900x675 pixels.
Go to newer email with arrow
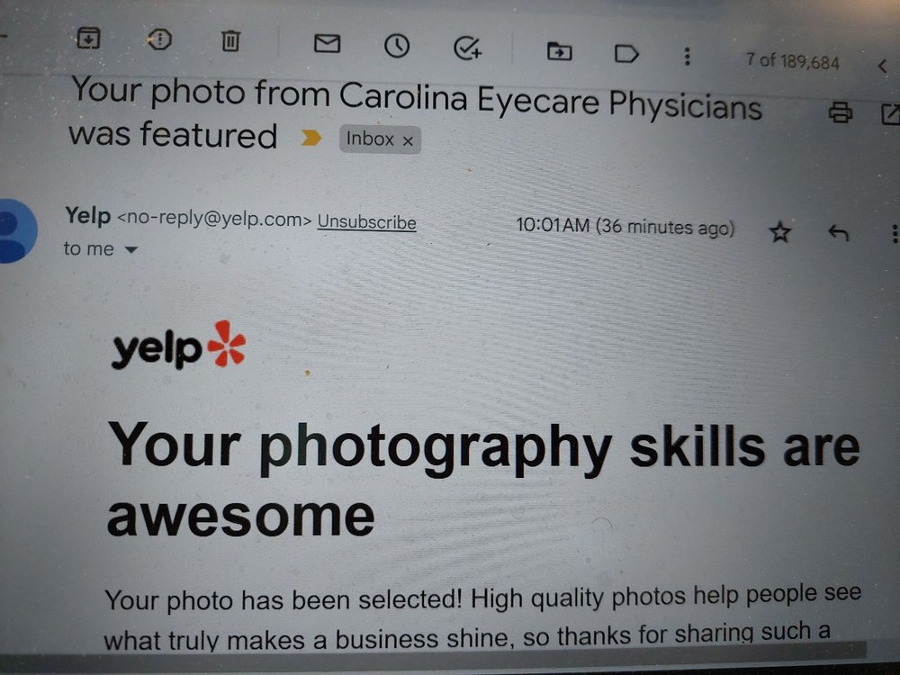coord(883,66)
